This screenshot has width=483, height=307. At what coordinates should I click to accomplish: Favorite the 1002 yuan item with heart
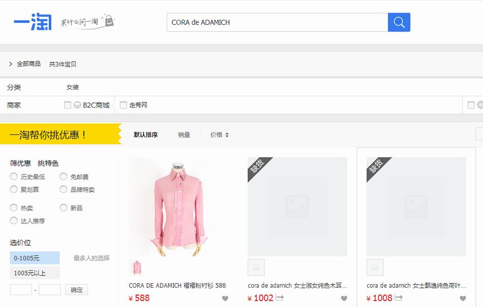(344, 298)
